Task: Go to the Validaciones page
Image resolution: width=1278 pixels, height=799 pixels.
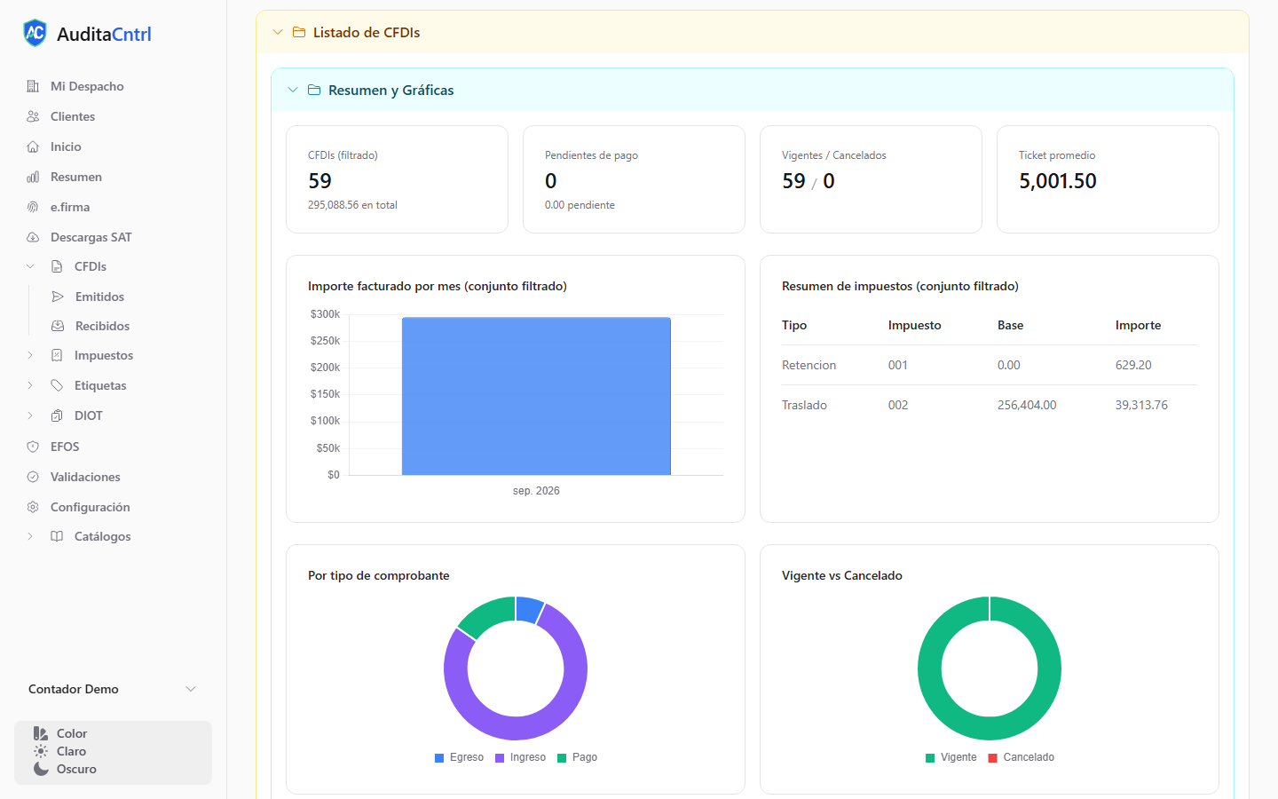Action: pyautogui.click(x=85, y=477)
